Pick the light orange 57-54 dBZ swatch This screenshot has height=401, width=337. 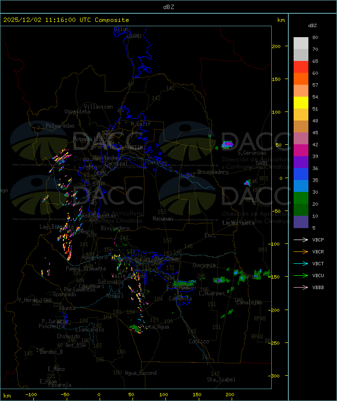tap(301, 91)
